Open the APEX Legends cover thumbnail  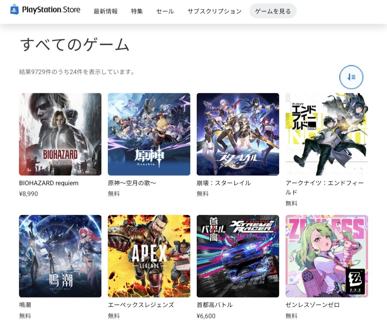[149, 256]
